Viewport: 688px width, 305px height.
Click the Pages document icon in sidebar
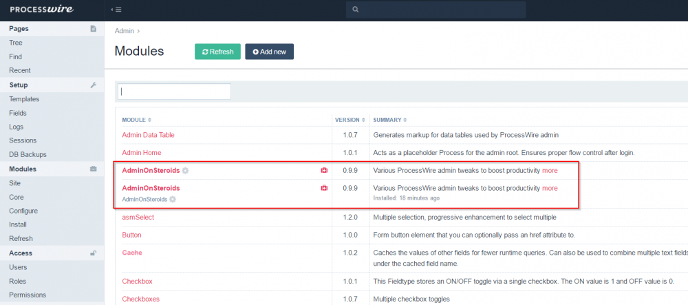[93, 29]
